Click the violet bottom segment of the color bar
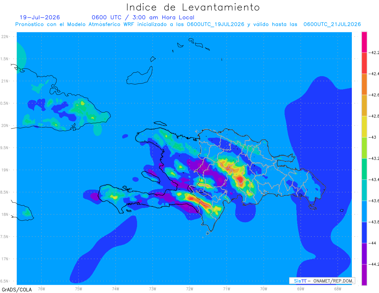 pyautogui.click(x=364, y=275)
